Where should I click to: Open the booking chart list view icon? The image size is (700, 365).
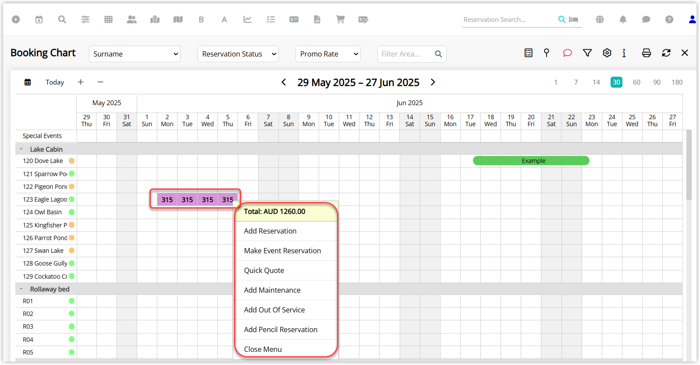click(x=529, y=53)
